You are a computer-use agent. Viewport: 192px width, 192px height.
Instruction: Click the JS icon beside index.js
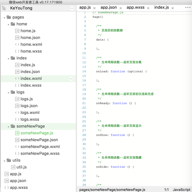pos(17,65)
